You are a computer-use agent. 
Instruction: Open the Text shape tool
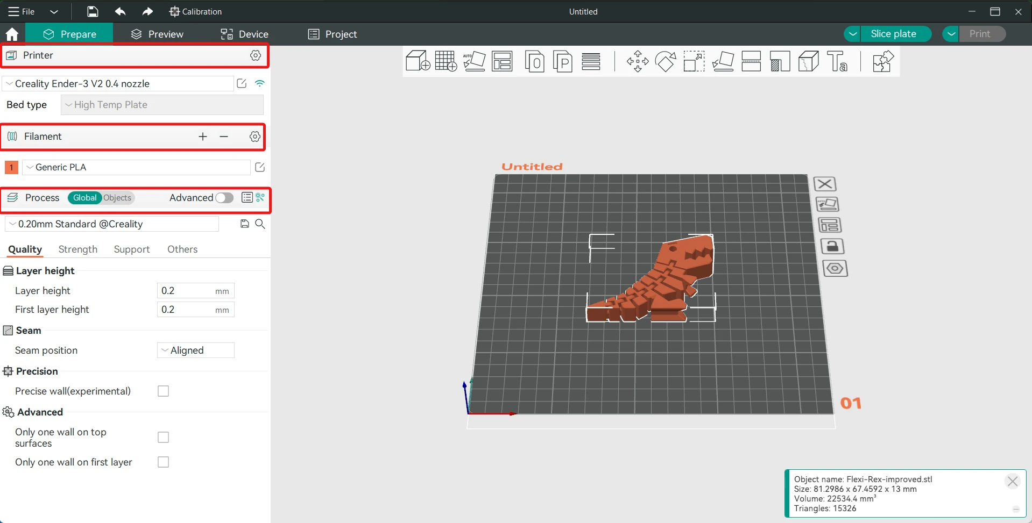(x=837, y=61)
